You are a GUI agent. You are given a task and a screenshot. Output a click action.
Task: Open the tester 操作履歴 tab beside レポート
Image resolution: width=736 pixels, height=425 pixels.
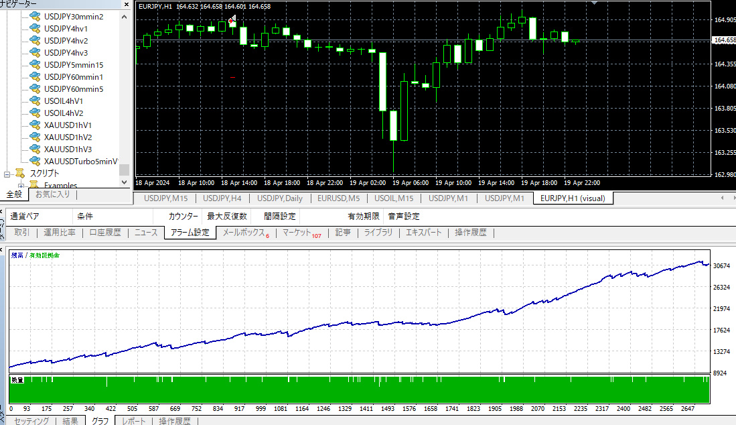(x=175, y=421)
